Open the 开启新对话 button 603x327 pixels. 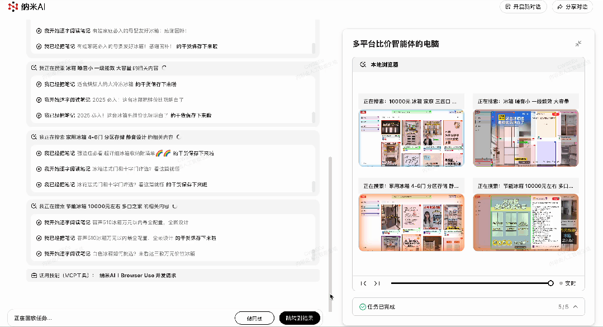pyautogui.click(x=523, y=7)
